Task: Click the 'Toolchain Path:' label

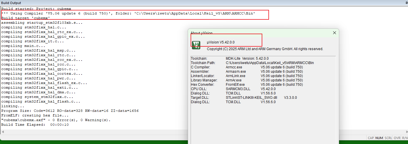Action: click(x=203, y=63)
